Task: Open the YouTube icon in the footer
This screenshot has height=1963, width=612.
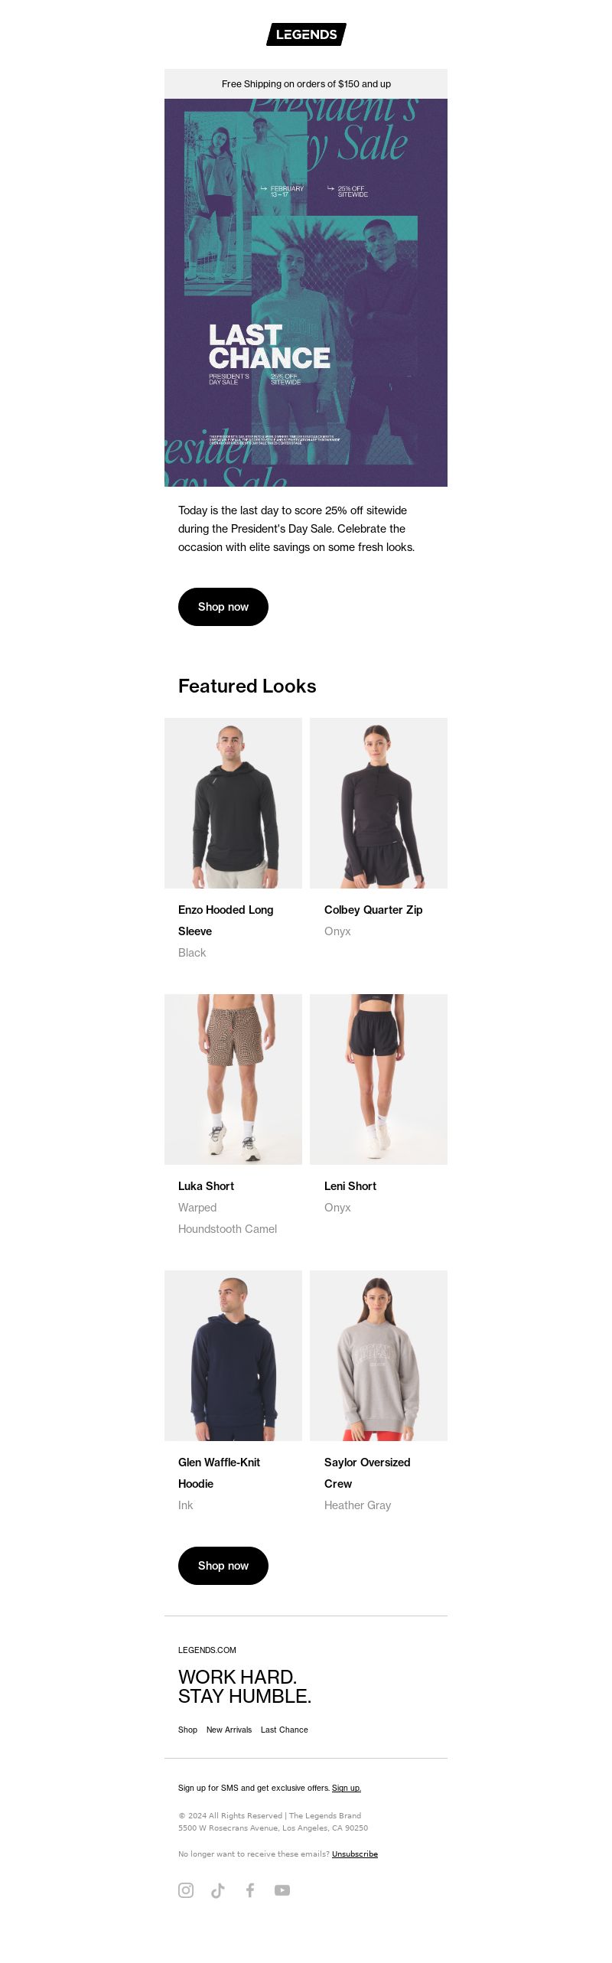Action: tap(282, 1890)
